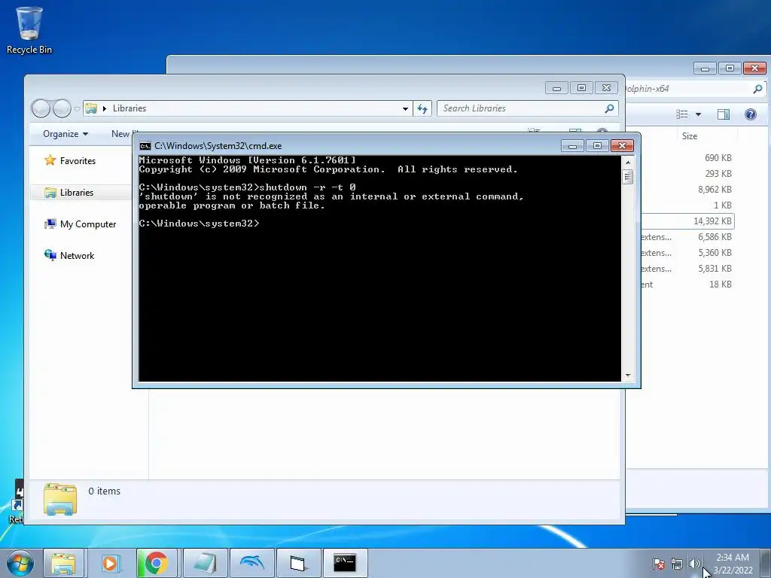Select the 18 KB file row
Screen dimensions: 771x578
tap(687, 284)
